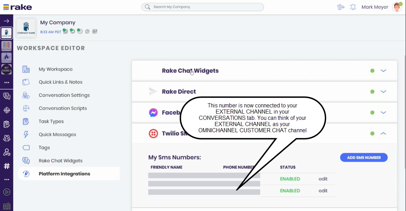Open the play circle icon in sidebar
Screen dimensions: 406x211
[x=7, y=192]
